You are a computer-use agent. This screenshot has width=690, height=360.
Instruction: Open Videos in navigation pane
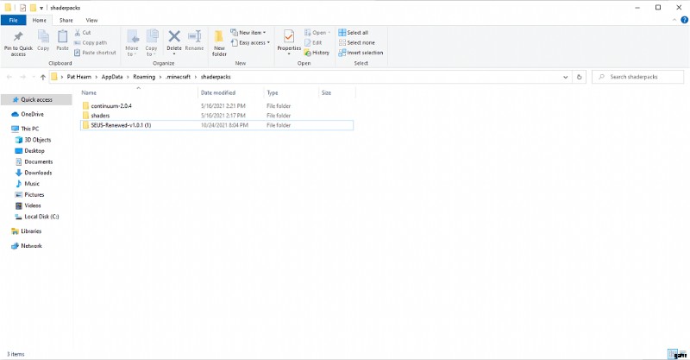tap(28, 205)
